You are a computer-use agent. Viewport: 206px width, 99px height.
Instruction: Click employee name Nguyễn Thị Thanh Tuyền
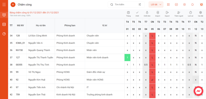coord(41,58)
